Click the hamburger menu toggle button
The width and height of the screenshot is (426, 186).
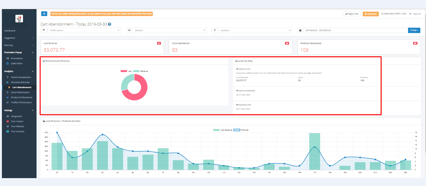44,14
